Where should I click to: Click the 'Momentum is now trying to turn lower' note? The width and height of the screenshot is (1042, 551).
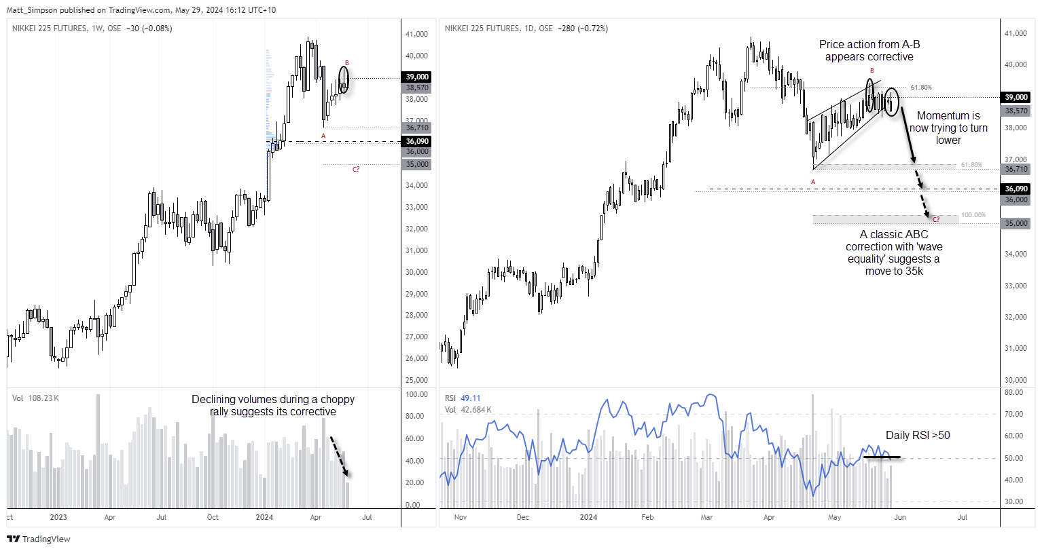coord(948,128)
